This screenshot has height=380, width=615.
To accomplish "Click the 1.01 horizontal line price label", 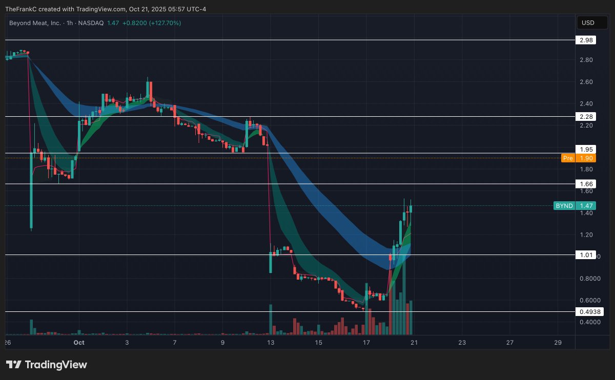I will pyautogui.click(x=586, y=255).
